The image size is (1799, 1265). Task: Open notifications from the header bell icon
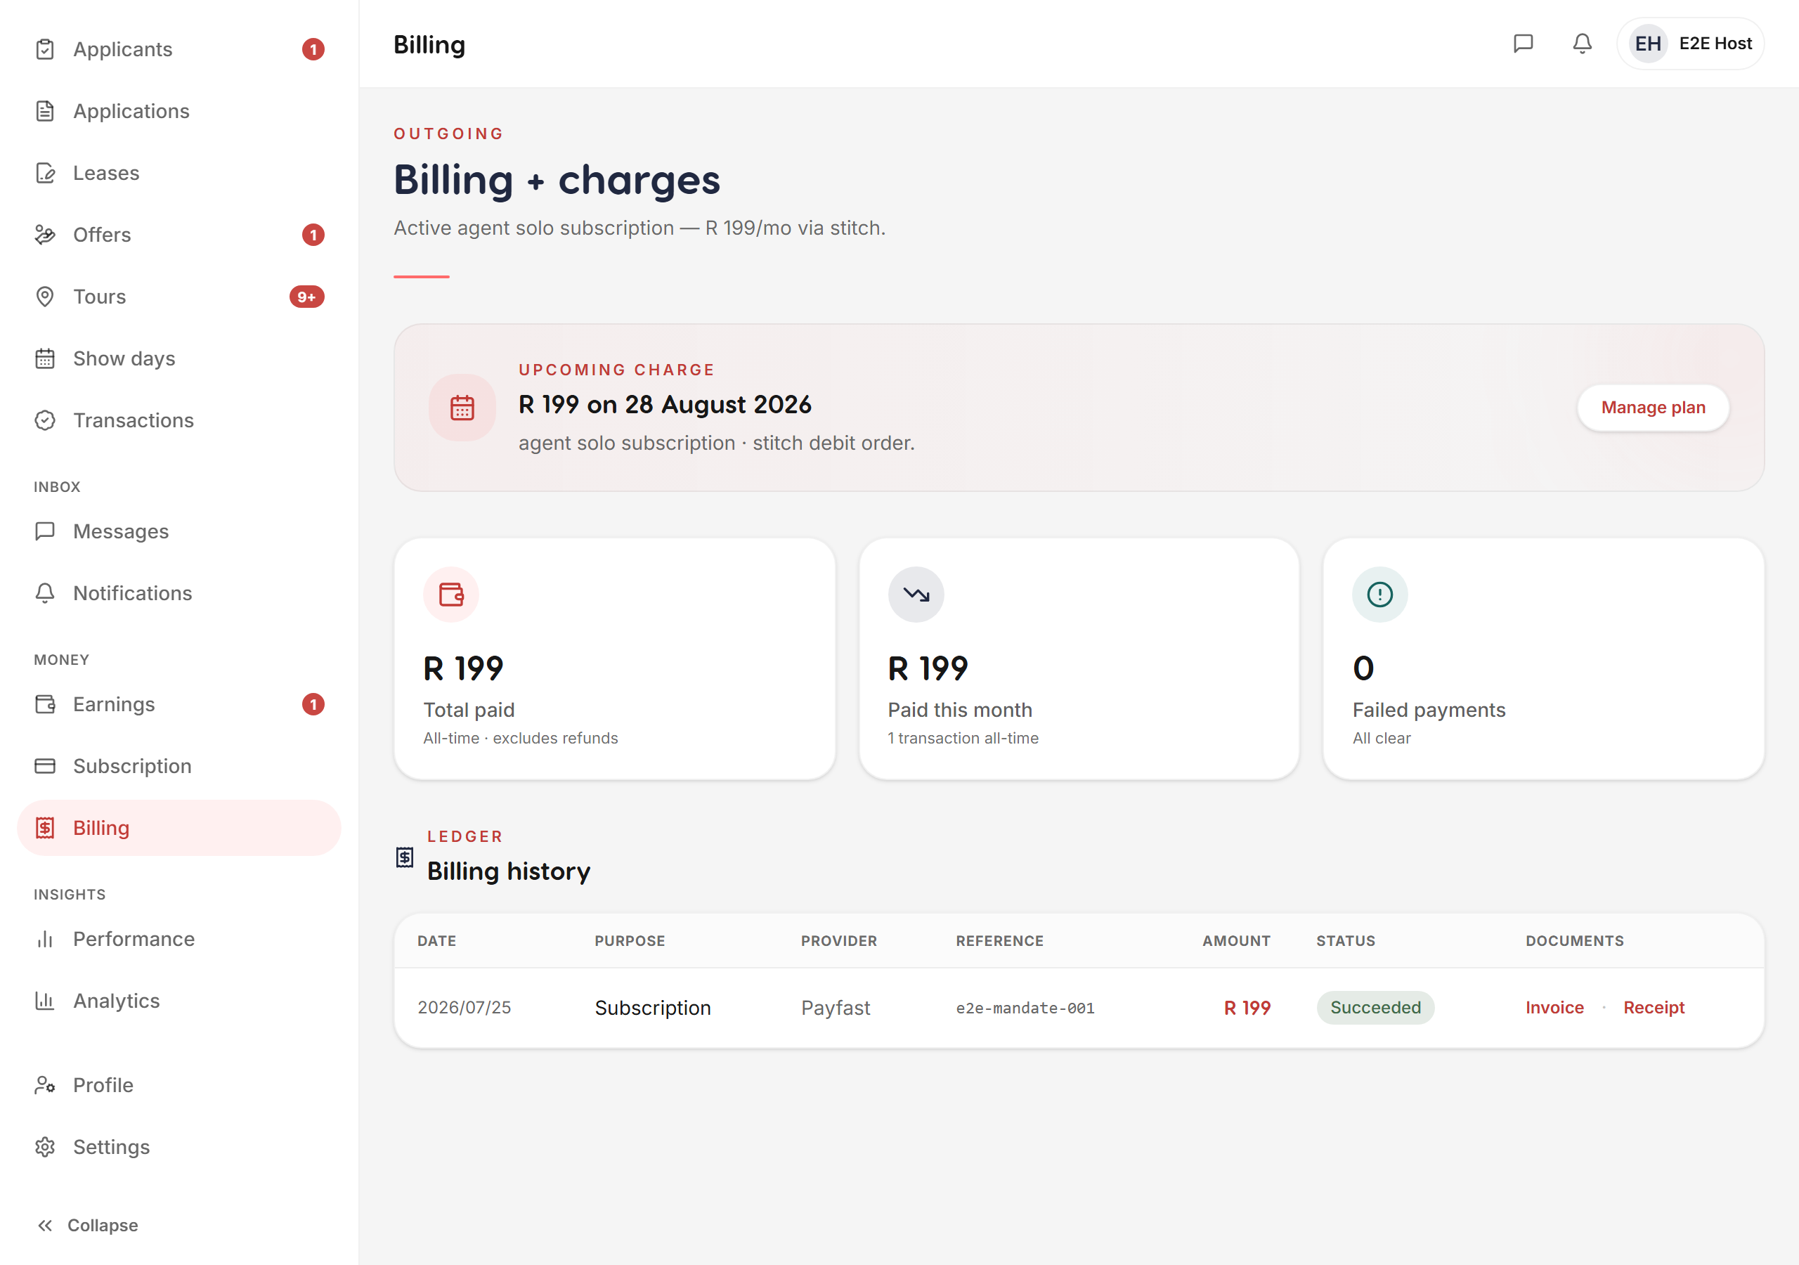point(1583,44)
